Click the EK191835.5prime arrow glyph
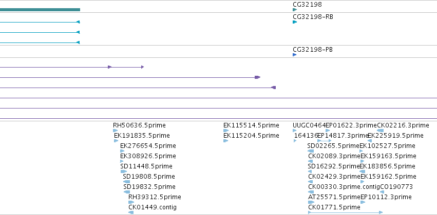 pyautogui.click(x=116, y=141)
